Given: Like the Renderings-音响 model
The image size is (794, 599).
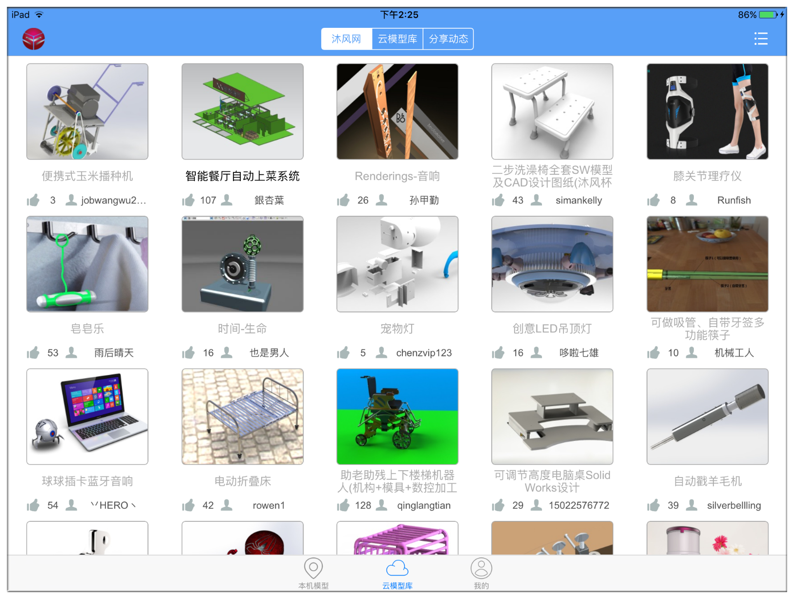Looking at the screenshot, I should point(343,200).
